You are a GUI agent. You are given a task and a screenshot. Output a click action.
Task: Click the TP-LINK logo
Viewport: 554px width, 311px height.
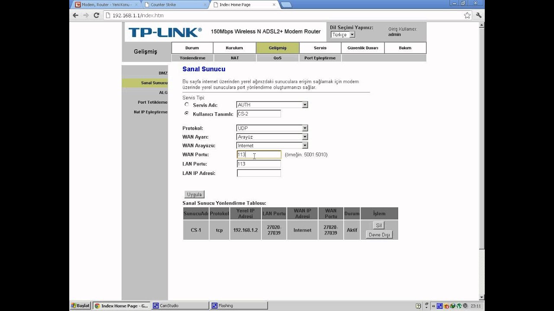point(165,32)
